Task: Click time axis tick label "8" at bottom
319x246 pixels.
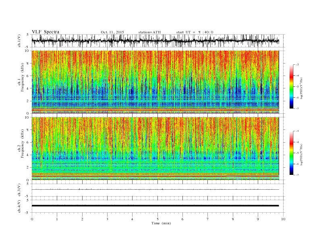Action: click(233, 219)
